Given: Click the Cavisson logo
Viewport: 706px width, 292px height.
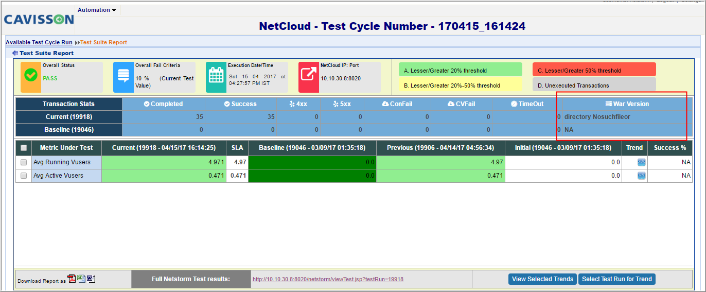Looking at the screenshot, I should pyautogui.click(x=39, y=20).
